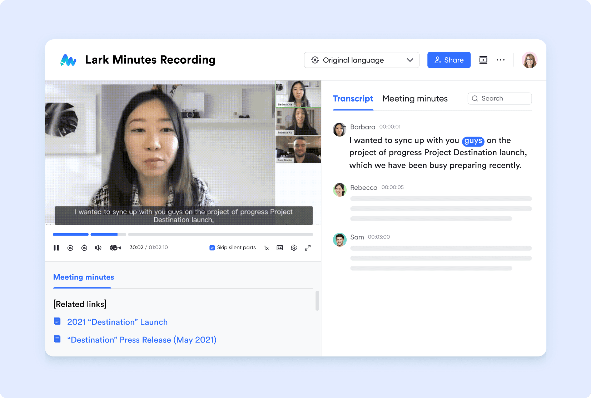Change the 1x playback speed

coord(266,248)
